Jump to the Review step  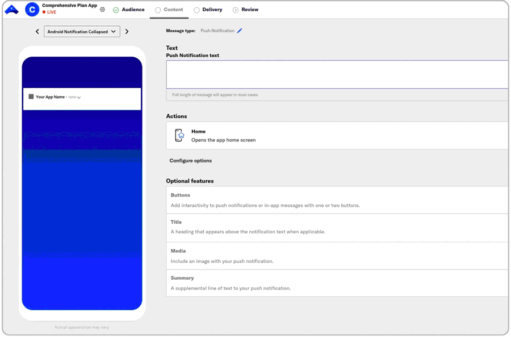pyautogui.click(x=245, y=10)
